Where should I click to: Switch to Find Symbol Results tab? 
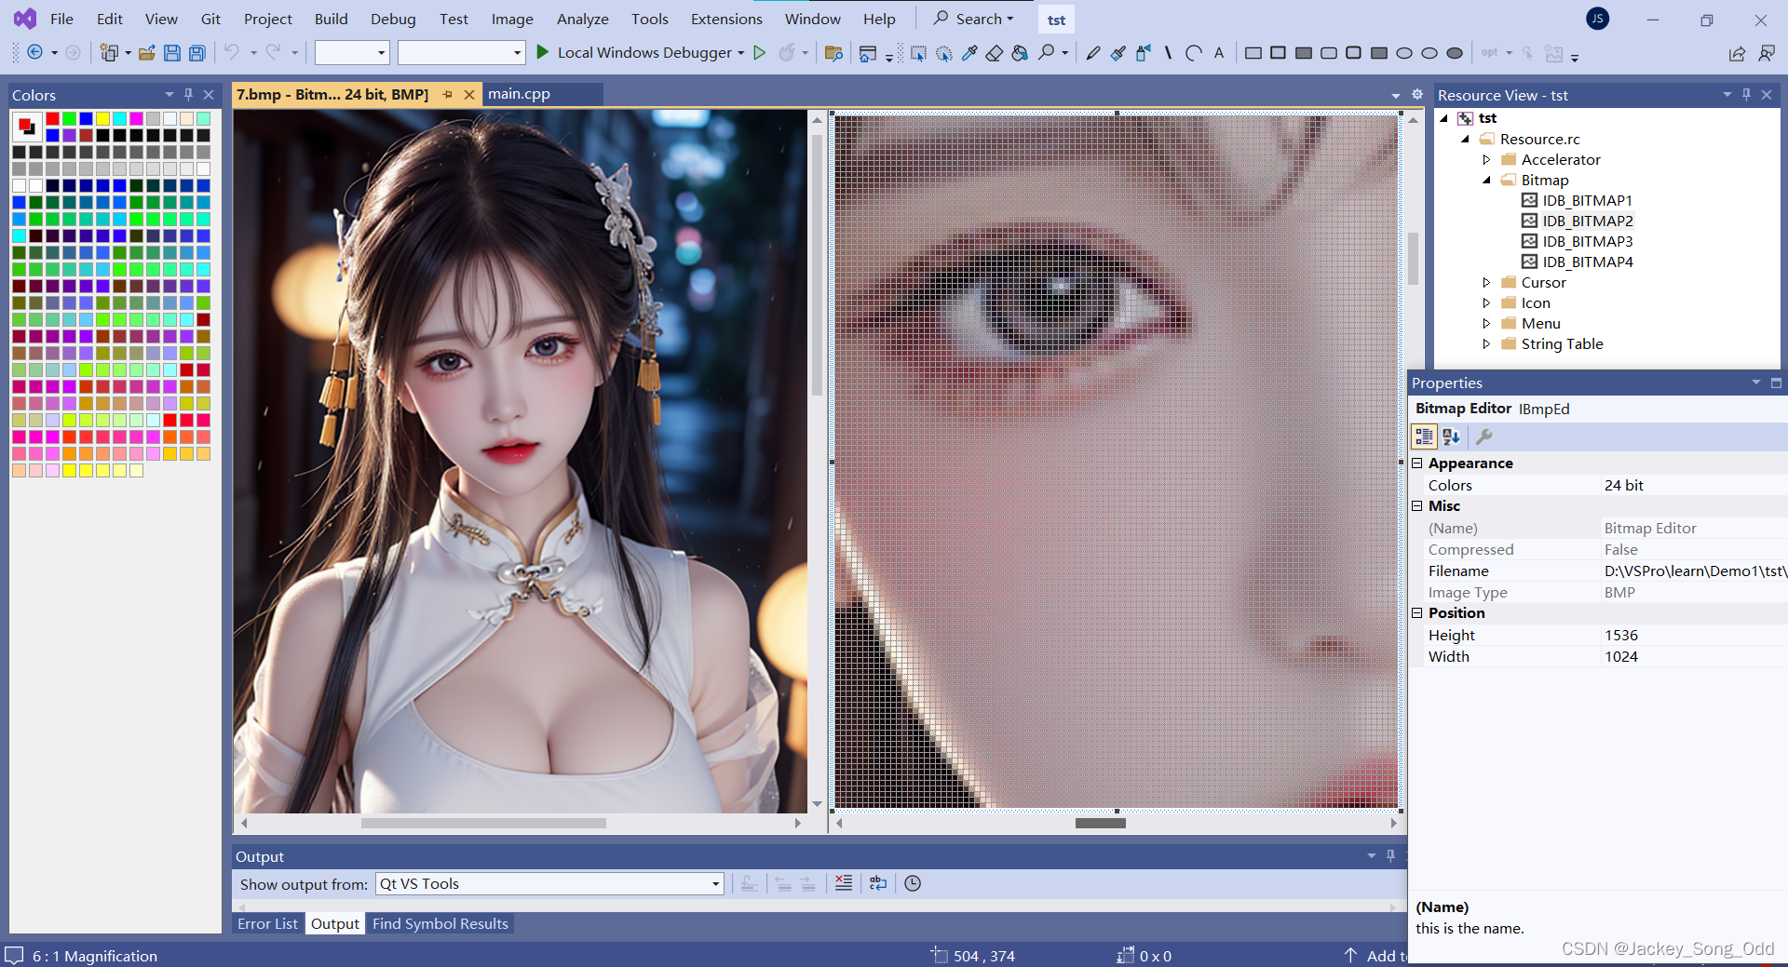pos(440,923)
